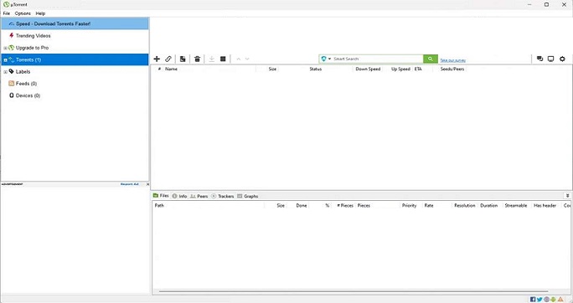
Task: Switch to the Peers tab
Action: 199,196
